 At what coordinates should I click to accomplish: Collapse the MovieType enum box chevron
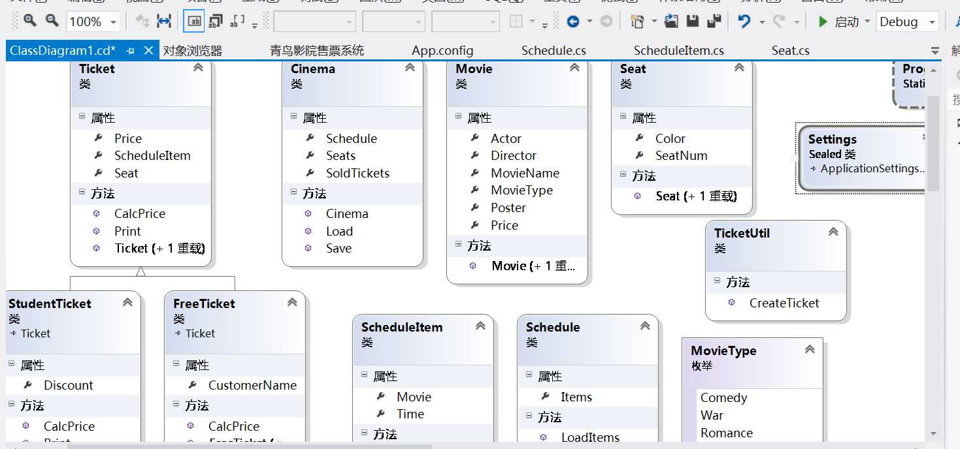coord(810,350)
